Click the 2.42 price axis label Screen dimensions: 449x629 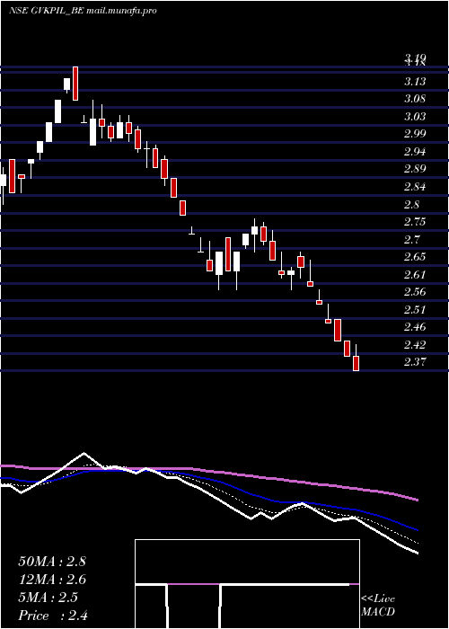coord(415,344)
